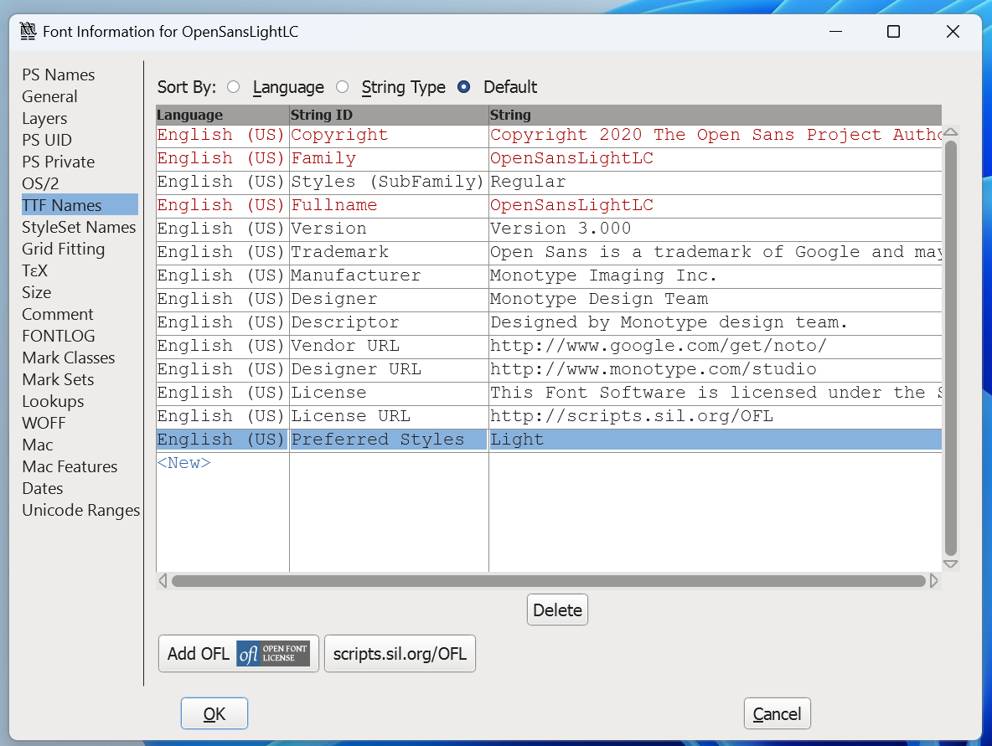
Task: Open Mac section
Action: pyautogui.click(x=38, y=445)
